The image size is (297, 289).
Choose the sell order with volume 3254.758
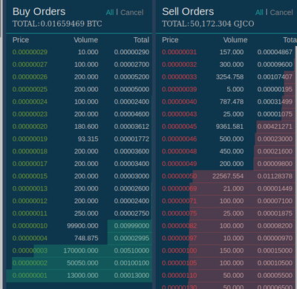226,77
